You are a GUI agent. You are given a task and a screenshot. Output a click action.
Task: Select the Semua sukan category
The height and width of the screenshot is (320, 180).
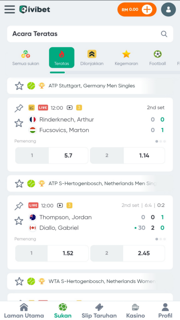click(x=26, y=58)
